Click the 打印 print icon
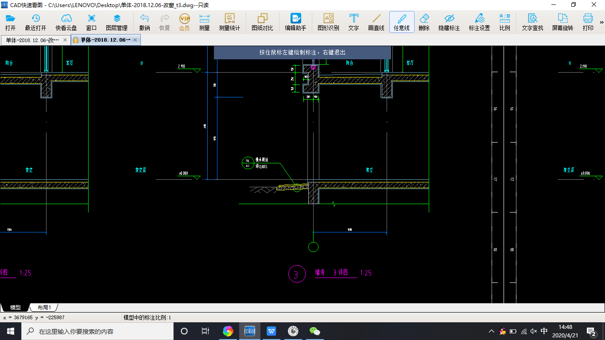The width and height of the screenshot is (605, 340). tap(588, 22)
